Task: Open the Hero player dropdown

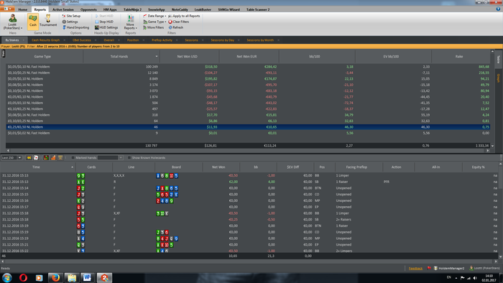Action: pyautogui.click(x=13, y=22)
